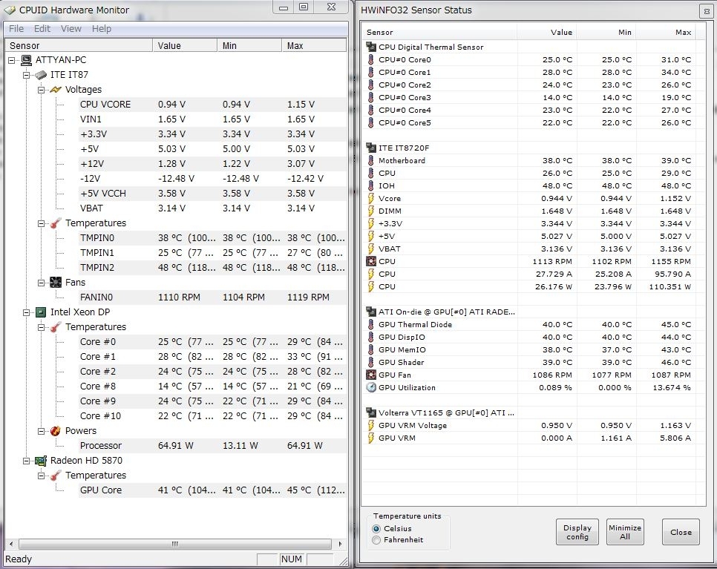Select the Fahrenheit temperature unit
The width and height of the screenshot is (717, 569).
(377, 540)
